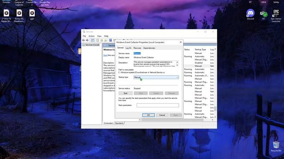Click the green Refresh toolbar icon

click(x=102, y=40)
